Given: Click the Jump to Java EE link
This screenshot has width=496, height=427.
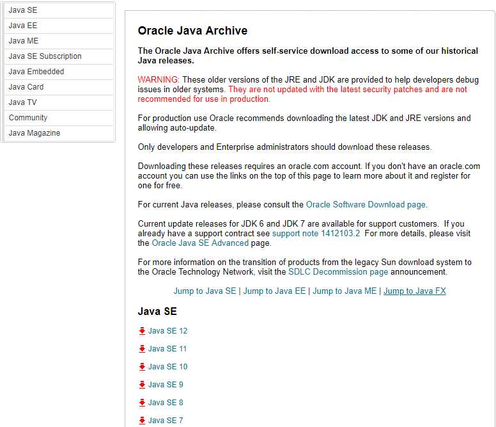Looking at the screenshot, I should (x=274, y=291).
